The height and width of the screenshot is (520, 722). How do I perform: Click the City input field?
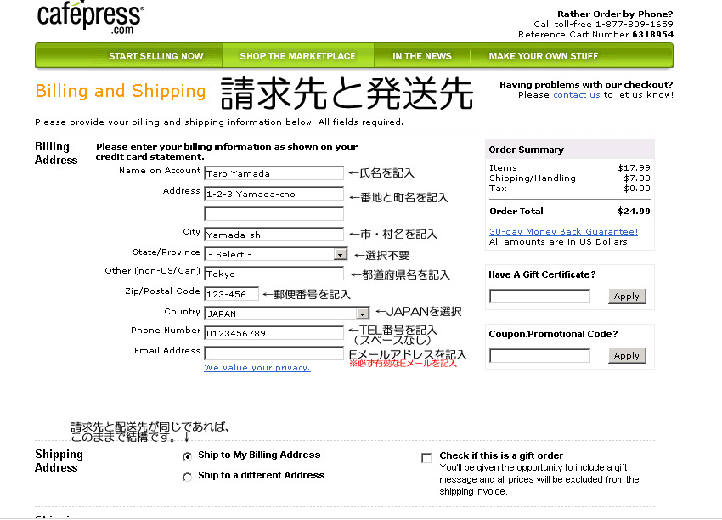(x=274, y=235)
